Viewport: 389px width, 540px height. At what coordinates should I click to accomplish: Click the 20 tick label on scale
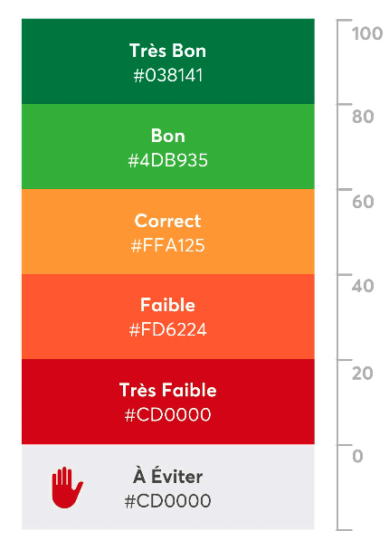pos(363,374)
